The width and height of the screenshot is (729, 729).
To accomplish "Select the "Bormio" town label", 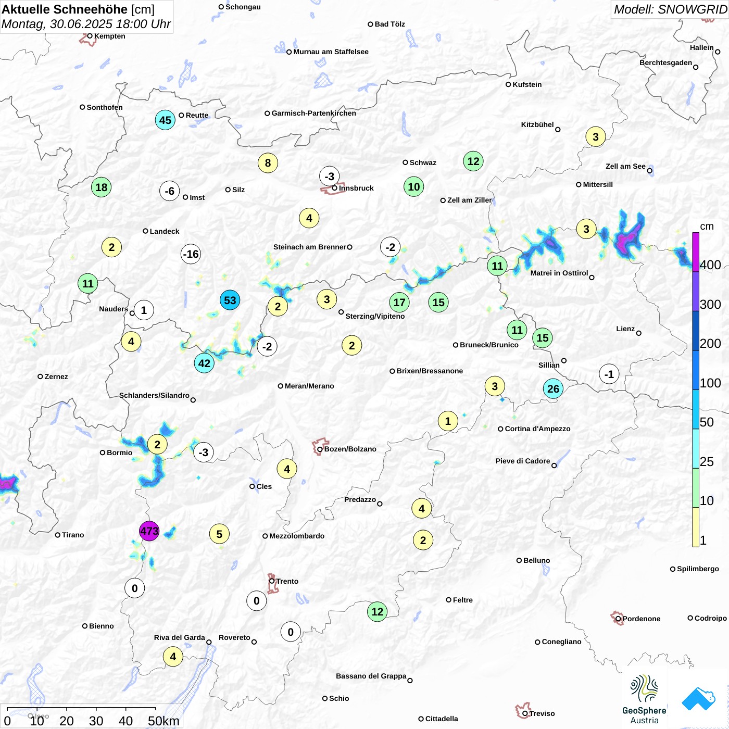I will tap(119, 453).
